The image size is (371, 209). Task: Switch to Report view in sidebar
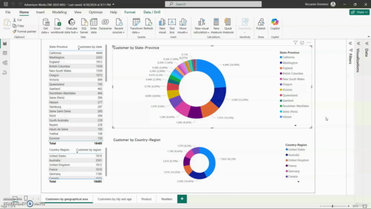pyautogui.click(x=5, y=44)
